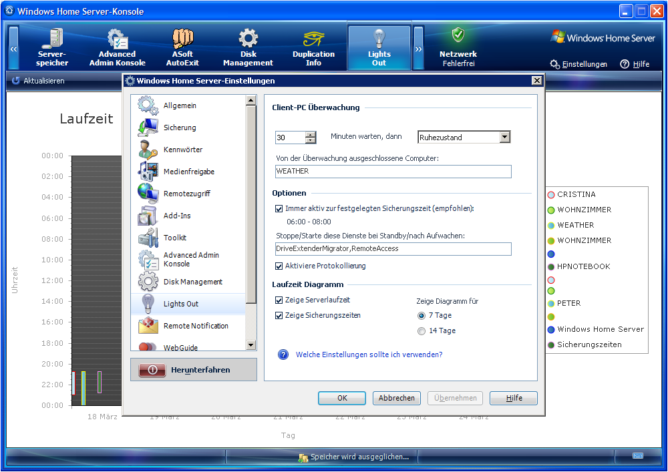668x472 pixels.
Task: Open Disk Management gear icon in toolbar
Action: 248,38
